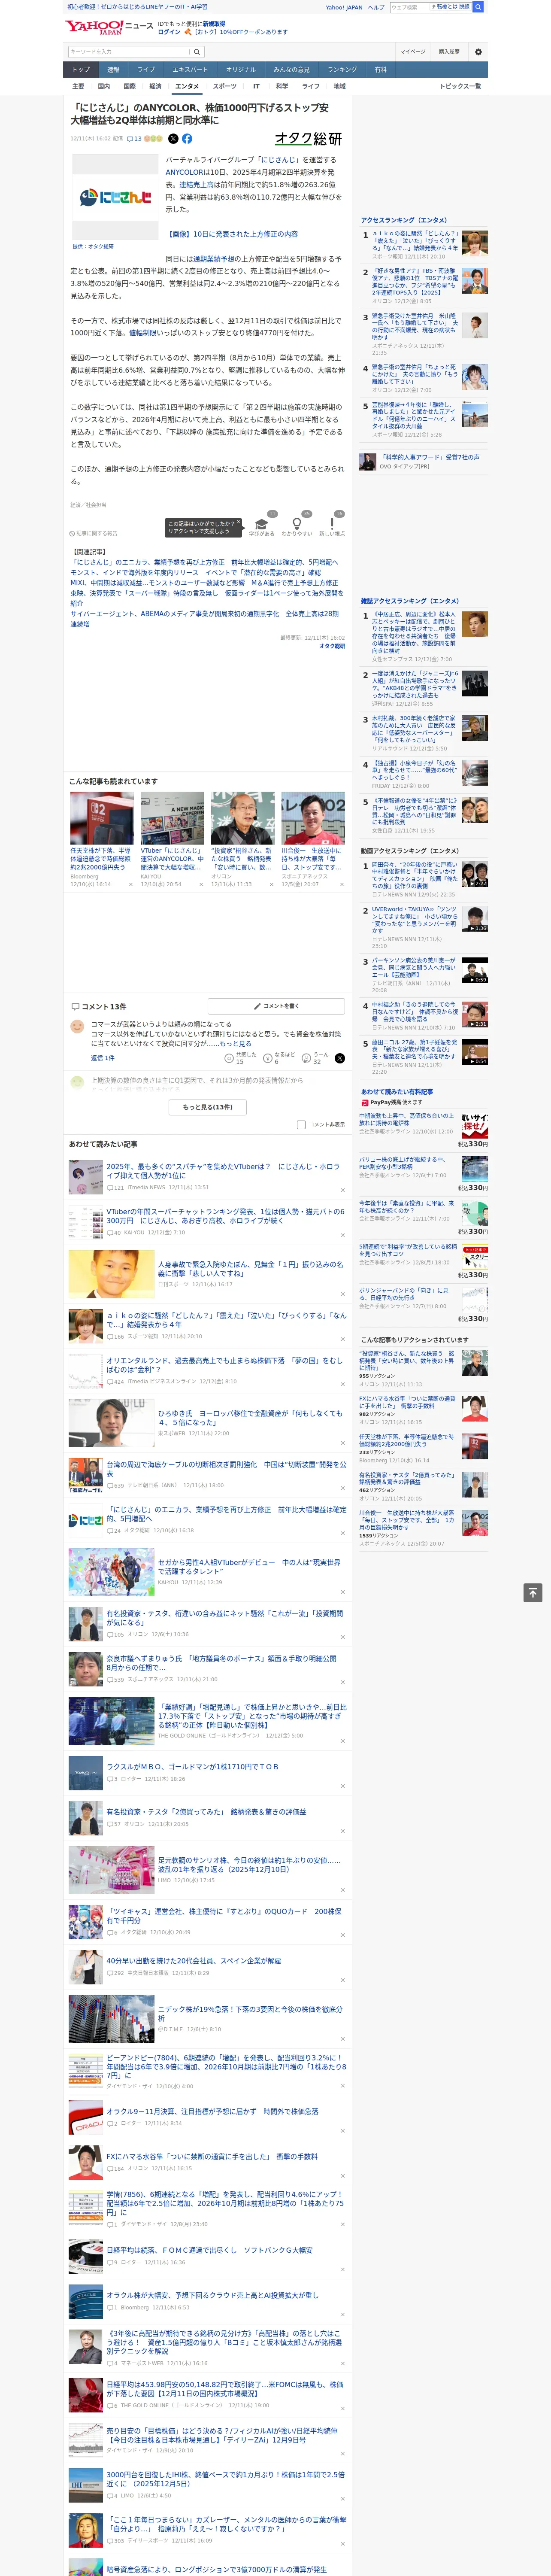Select the スポーツ category tab
Image resolution: width=551 pixels, height=2576 pixels.
pyautogui.click(x=225, y=86)
